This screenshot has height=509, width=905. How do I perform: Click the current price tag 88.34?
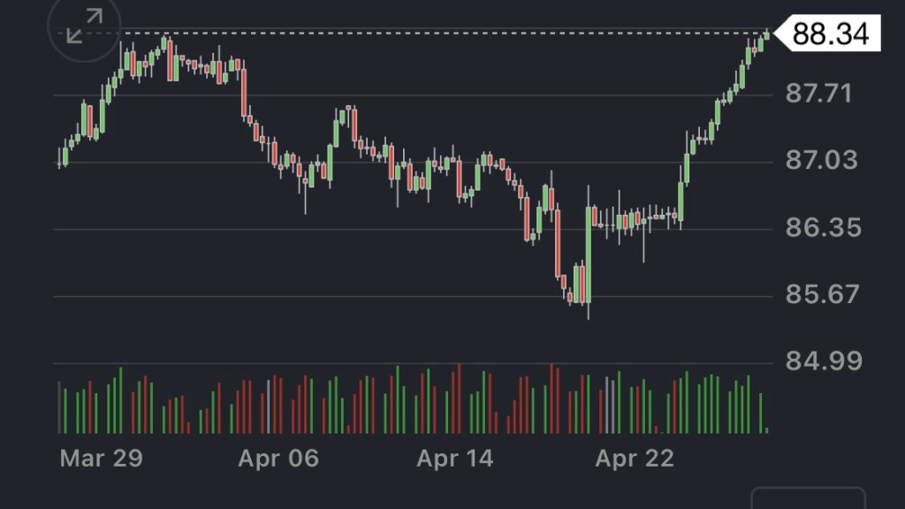[829, 34]
